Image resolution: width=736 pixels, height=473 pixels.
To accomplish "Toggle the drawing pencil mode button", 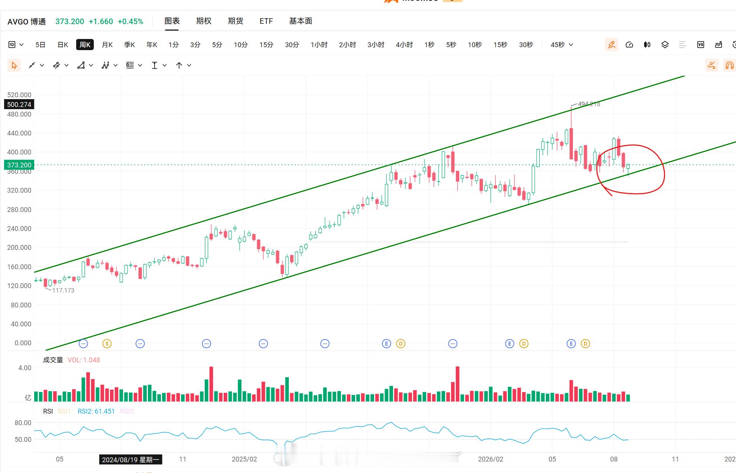I will 612,45.
